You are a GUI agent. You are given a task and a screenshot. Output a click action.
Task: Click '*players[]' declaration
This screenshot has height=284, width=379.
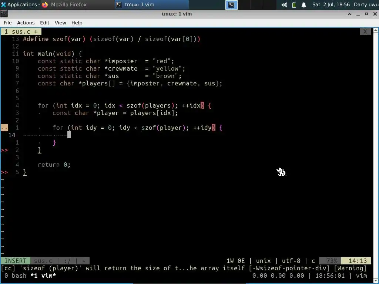(97, 83)
